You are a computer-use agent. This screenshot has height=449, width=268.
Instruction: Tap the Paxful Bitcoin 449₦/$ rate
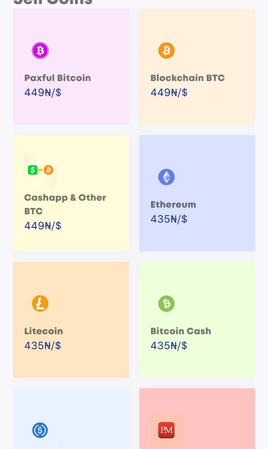(x=43, y=92)
